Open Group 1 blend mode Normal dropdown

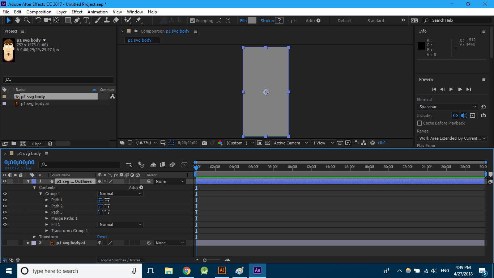click(120, 194)
